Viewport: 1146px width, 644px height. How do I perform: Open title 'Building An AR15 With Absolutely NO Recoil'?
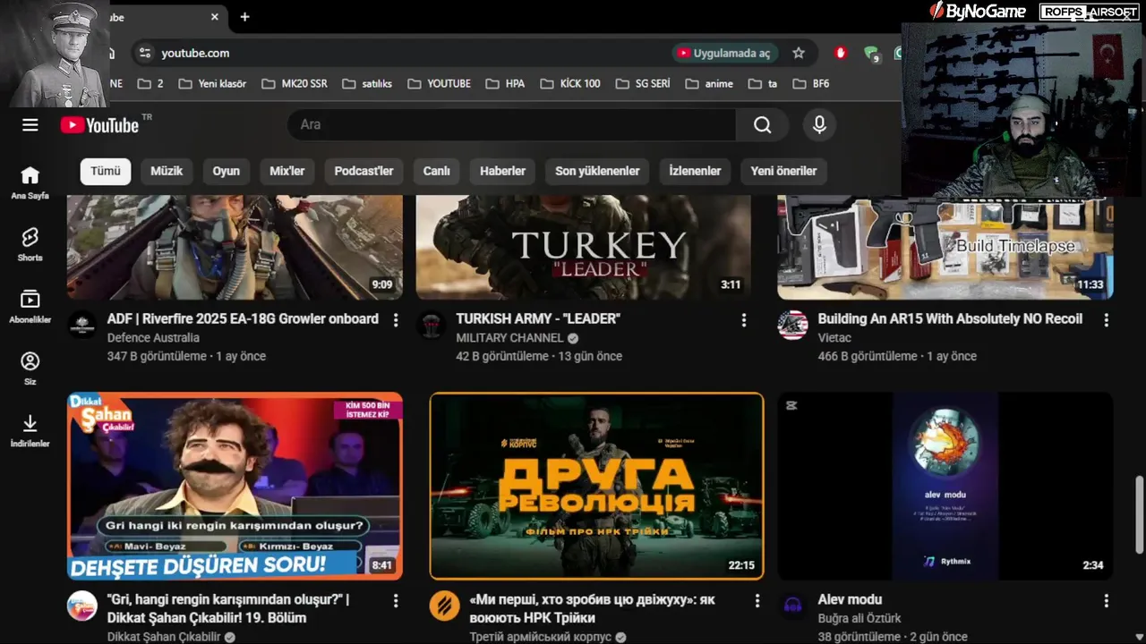(x=950, y=319)
